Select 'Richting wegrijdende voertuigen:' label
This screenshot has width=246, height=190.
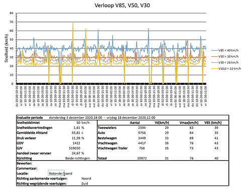[42, 183]
